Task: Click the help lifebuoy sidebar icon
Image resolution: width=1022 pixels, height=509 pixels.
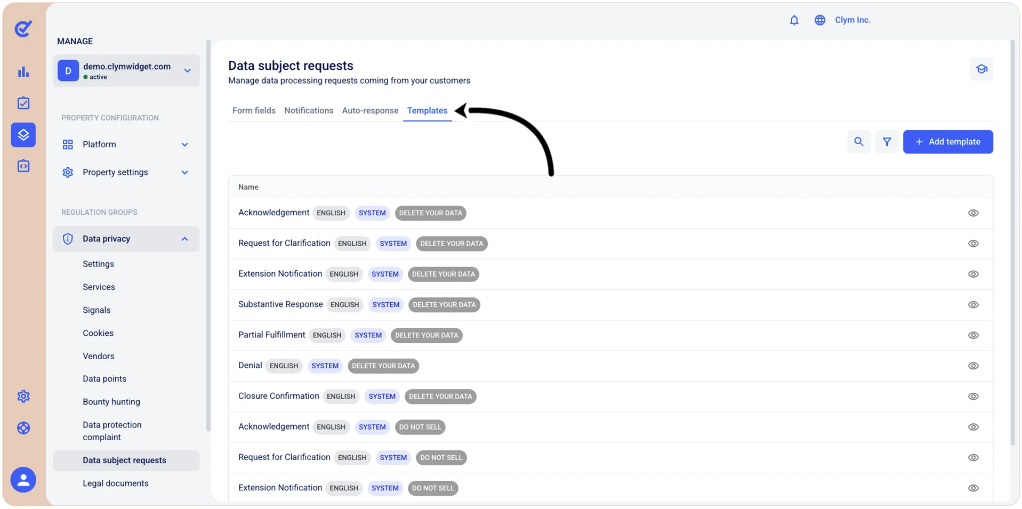Action: click(23, 428)
